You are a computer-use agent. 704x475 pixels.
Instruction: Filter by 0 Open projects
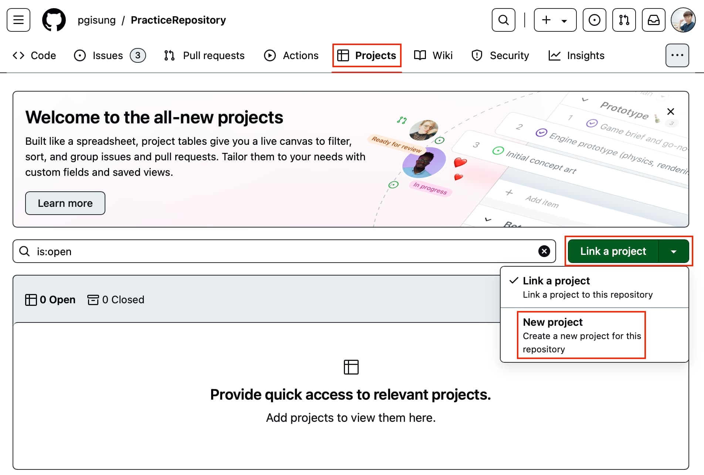50,300
